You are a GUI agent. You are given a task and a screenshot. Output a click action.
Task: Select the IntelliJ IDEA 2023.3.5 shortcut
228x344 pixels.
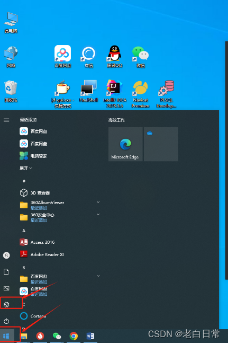tap(115, 94)
